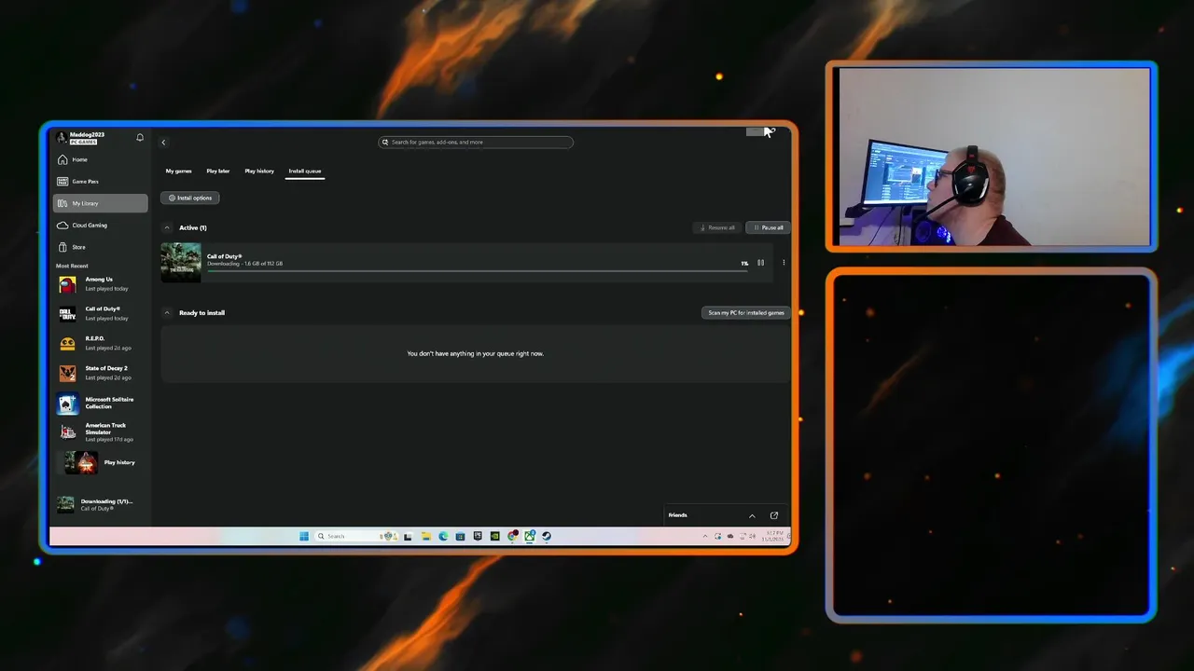Click the Friends panel label
The width and height of the screenshot is (1194, 671).
pyautogui.click(x=678, y=515)
